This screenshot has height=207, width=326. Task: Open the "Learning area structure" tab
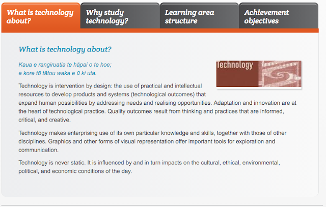(199, 16)
